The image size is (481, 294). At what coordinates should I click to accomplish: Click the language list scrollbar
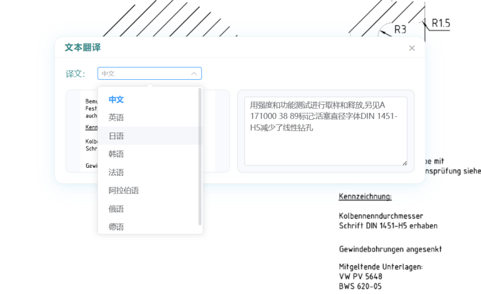200,157
